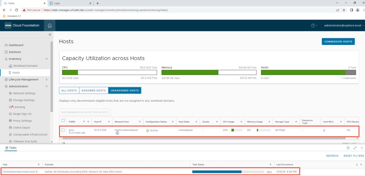Open the help menu question-mark icon in the header
The width and height of the screenshot is (365, 176).
(x=313, y=25)
